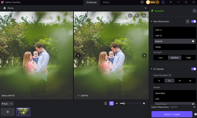Click the thumbs up feedback icon
Screen dimensions: 197x118
click(130, 15)
